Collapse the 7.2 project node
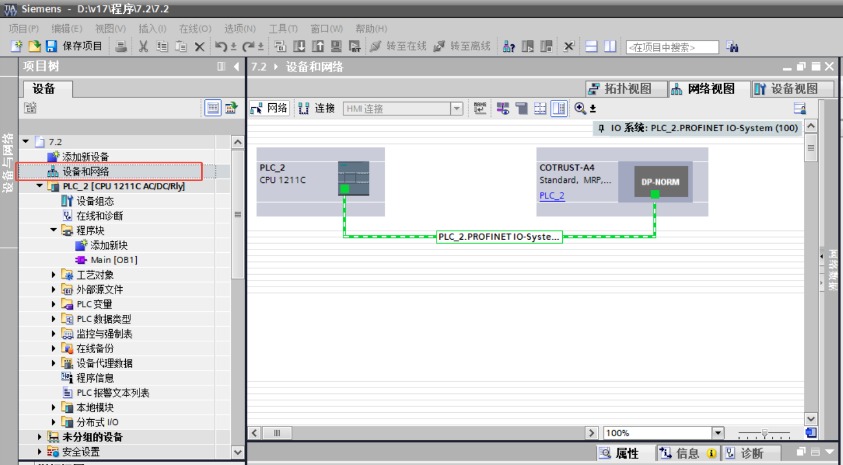This screenshot has width=843, height=465. point(26,142)
